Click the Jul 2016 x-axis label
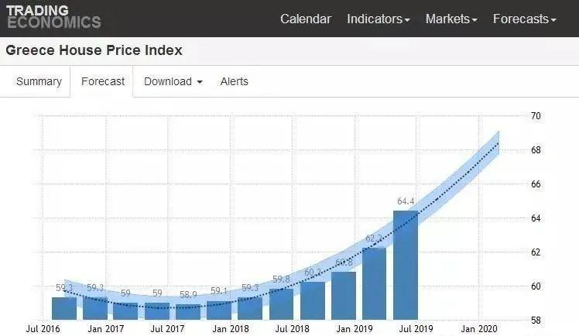Screen dimensions: 579x336 pyautogui.click(x=43, y=328)
